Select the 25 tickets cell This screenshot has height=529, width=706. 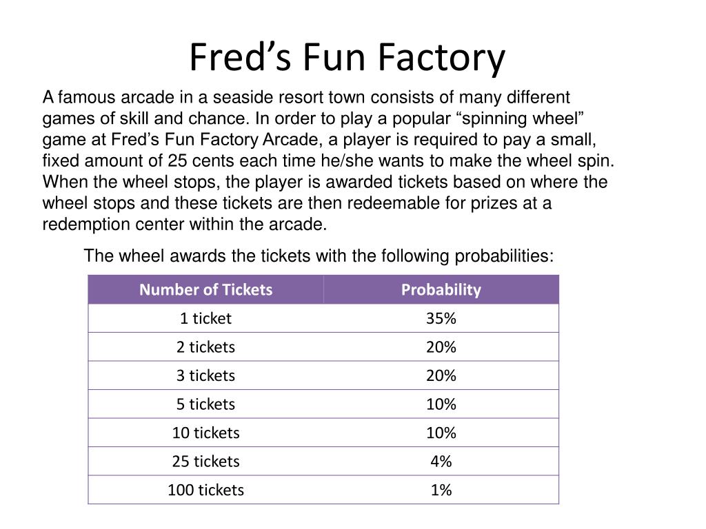pos(205,461)
